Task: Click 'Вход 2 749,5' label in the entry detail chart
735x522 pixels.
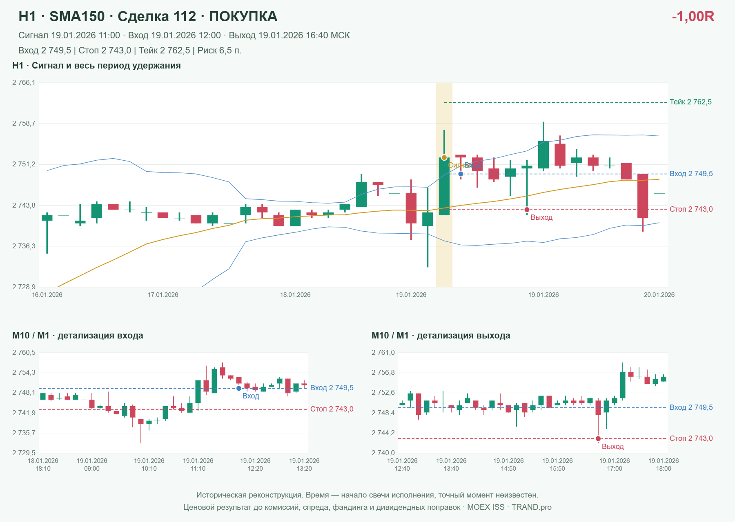Action: pyautogui.click(x=332, y=388)
